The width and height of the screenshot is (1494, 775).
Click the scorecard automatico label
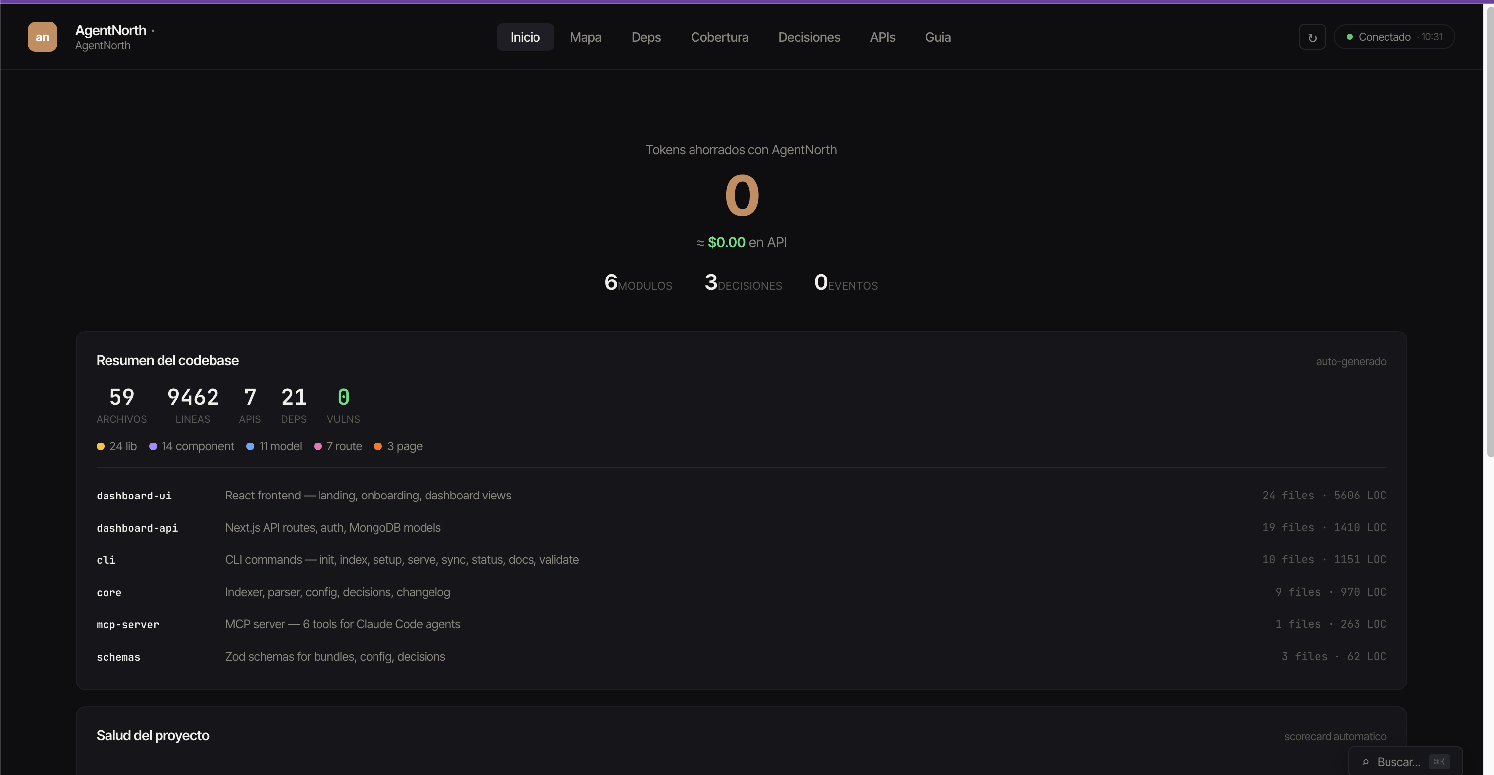tap(1335, 737)
